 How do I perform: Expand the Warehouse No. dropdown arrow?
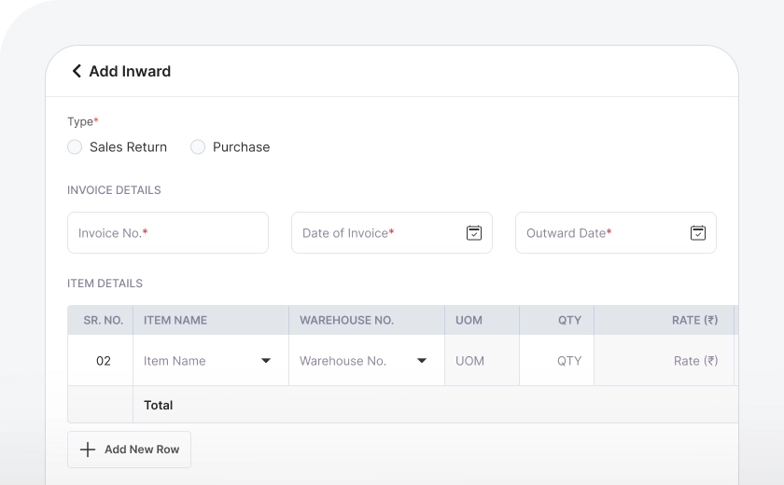coord(422,361)
